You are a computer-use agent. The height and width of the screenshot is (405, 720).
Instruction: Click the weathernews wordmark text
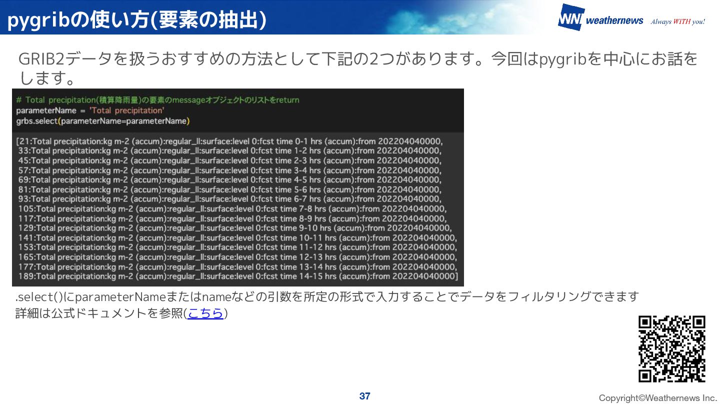614,20
